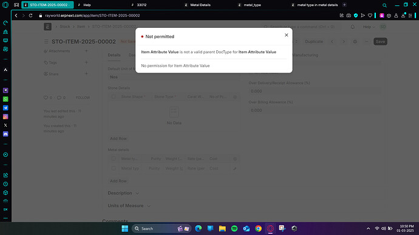
Task: Open Telegram in the Opera sidebar
Action: pos(5,108)
